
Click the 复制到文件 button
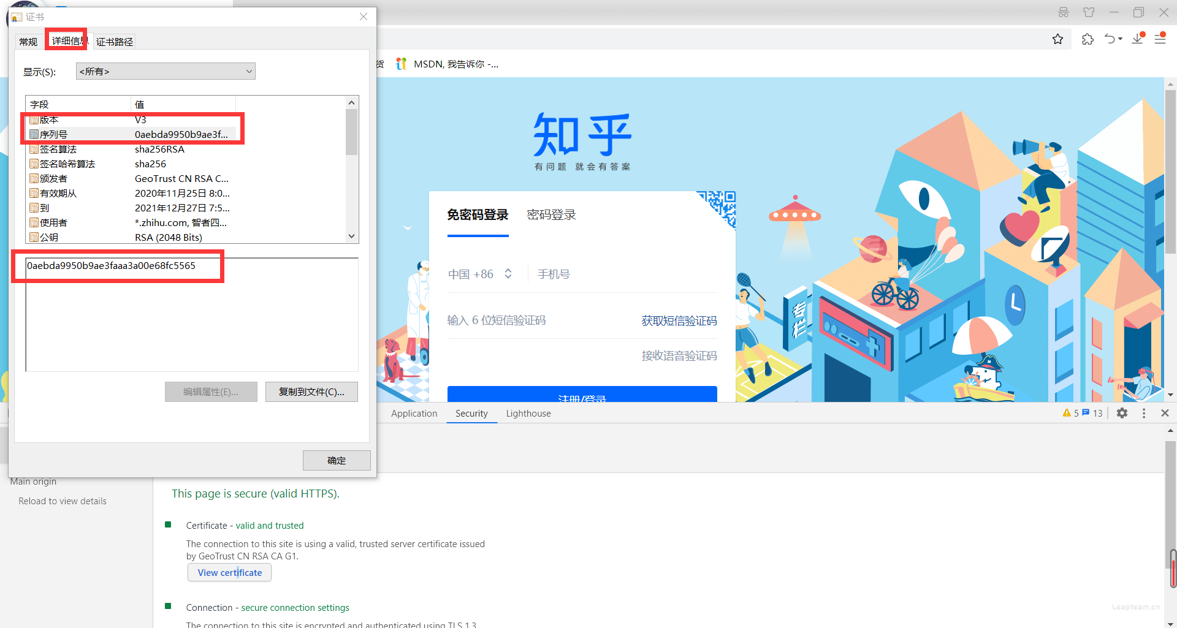pos(311,392)
